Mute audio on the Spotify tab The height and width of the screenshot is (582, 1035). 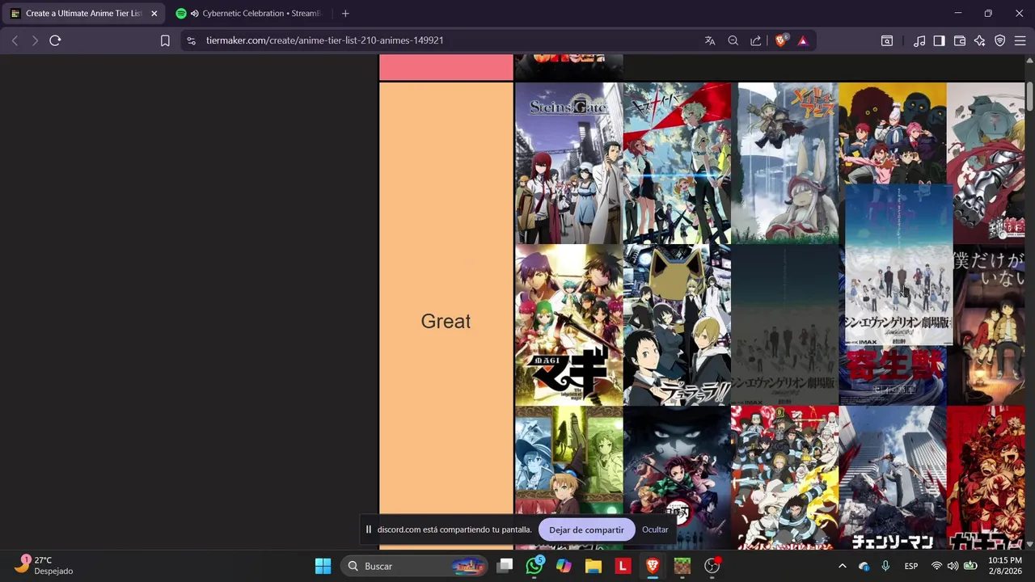194,14
